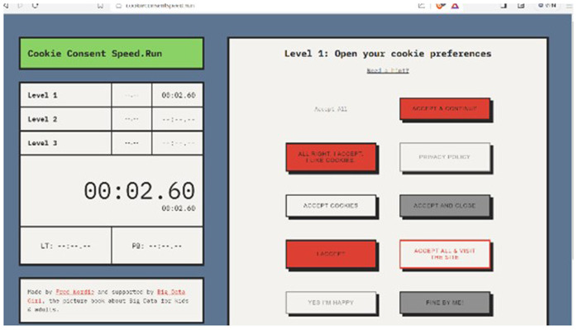This screenshot has width=578, height=330.
Task: Click the grey Accept and Close button
Action: pyautogui.click(x=445, y=205)
